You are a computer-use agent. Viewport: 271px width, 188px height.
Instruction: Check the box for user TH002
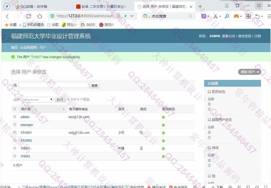pos(15,156)
